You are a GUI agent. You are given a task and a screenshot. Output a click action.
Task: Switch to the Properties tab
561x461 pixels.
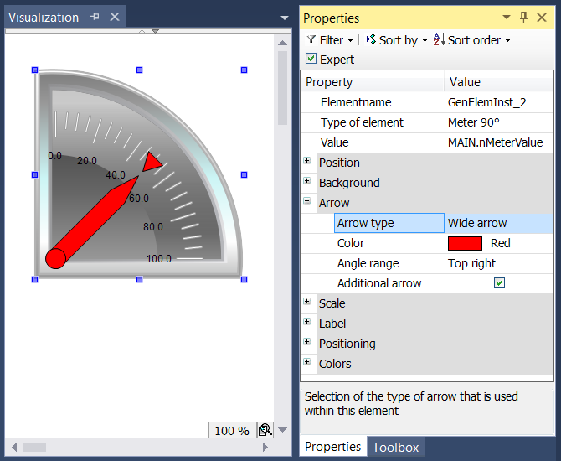[332, 447]
